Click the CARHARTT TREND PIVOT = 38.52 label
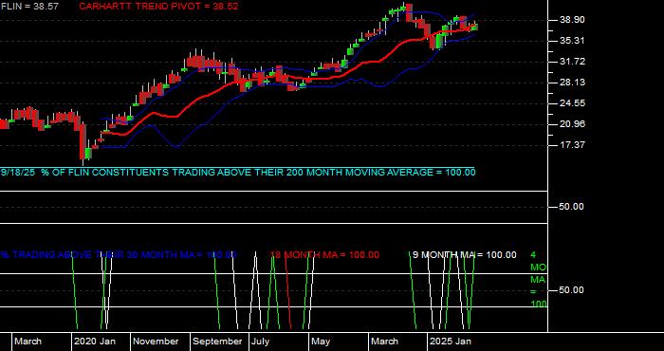The width and height of the screenshot is (664, 351). 158,7
